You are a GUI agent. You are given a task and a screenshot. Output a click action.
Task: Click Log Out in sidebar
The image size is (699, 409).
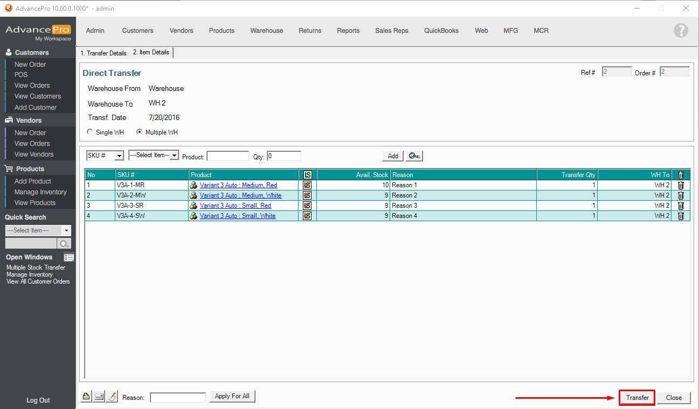point(38,400)
